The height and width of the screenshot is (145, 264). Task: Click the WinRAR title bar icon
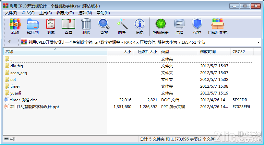[x=6, y=6]
